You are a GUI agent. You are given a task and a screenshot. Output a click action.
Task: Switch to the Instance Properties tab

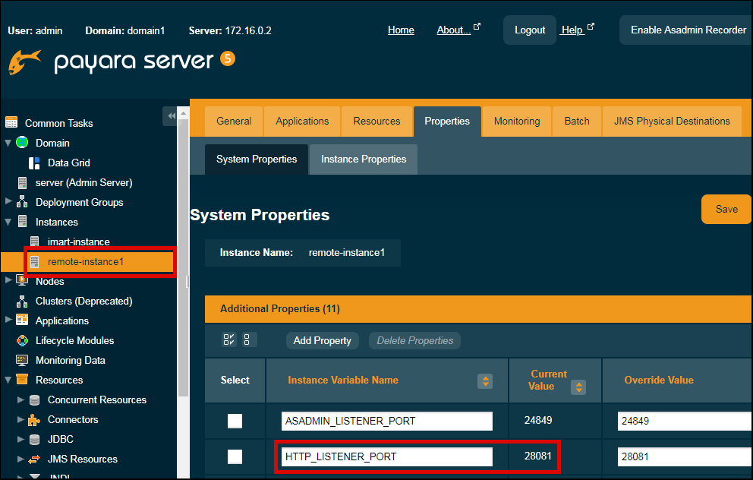[364, 159]
